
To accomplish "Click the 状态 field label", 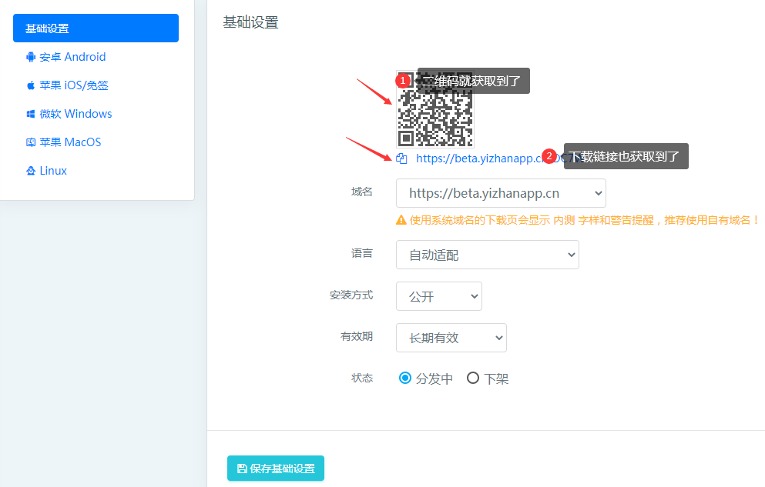I will click(362, 379).
